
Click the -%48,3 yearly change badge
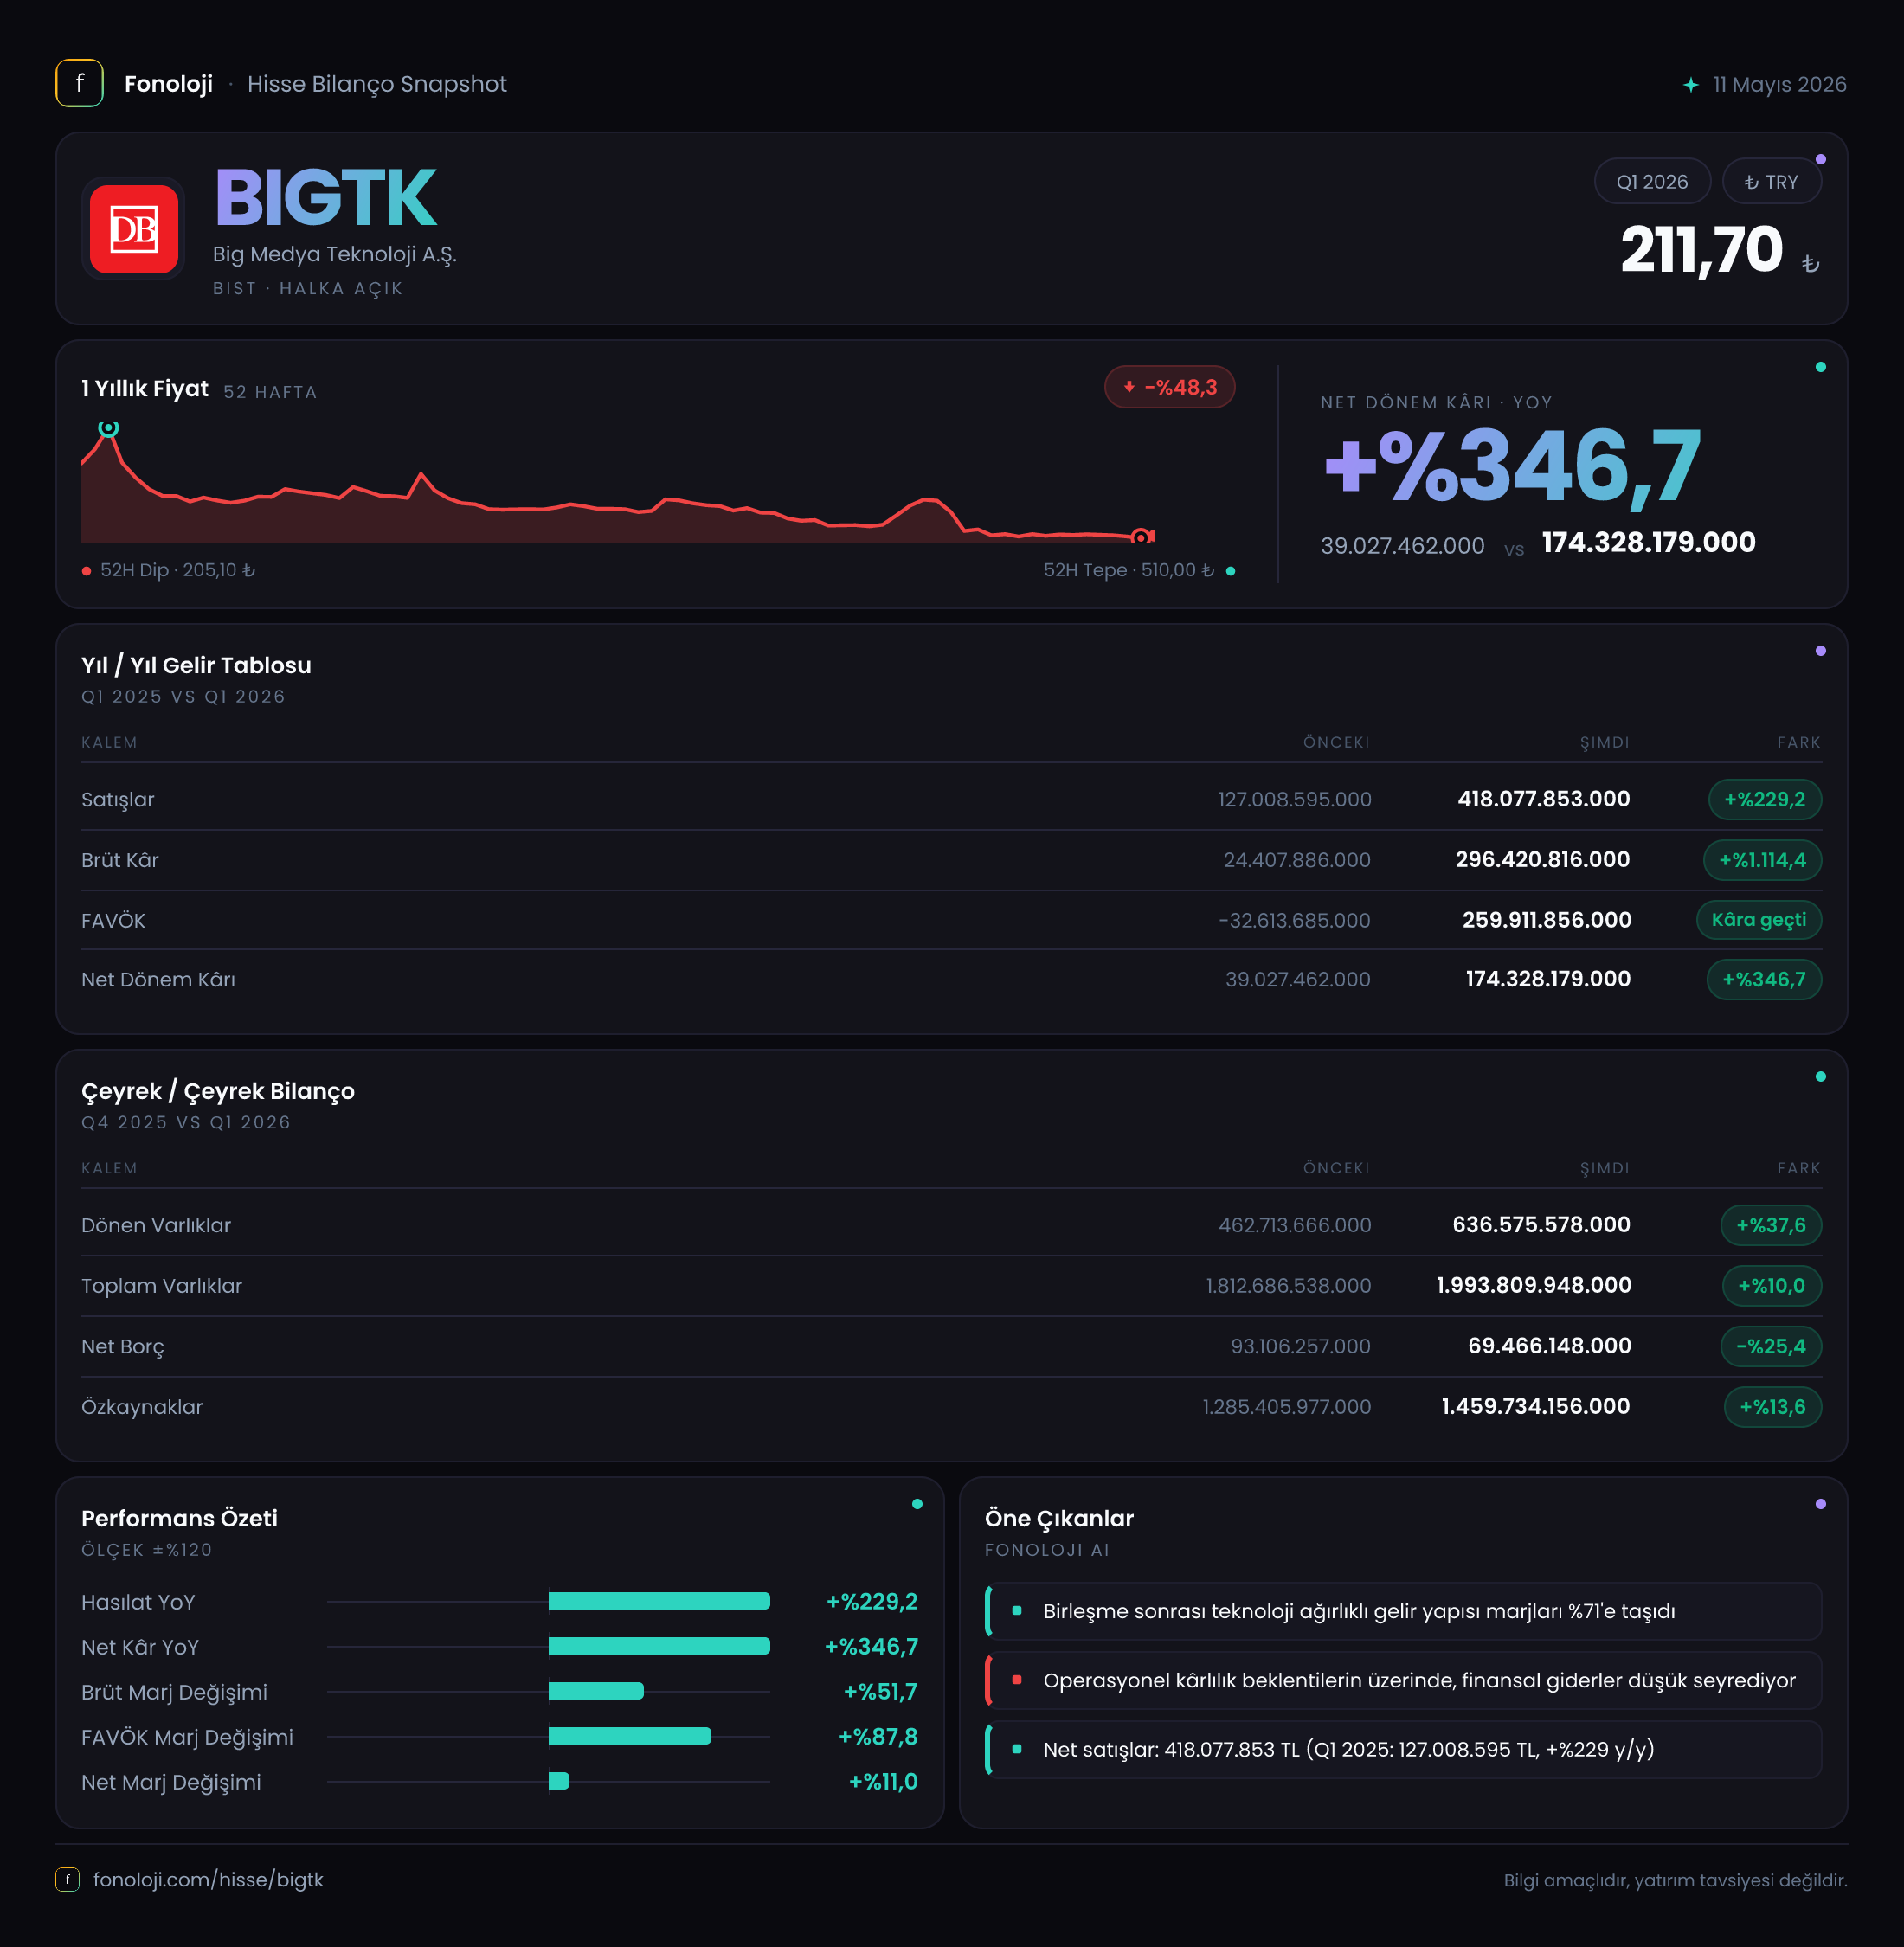[1169, 387]
